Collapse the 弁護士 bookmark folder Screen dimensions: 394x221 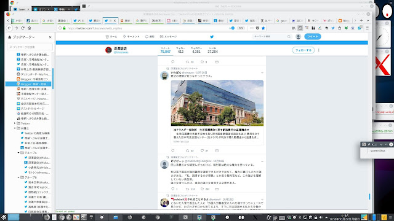point(15,128)
